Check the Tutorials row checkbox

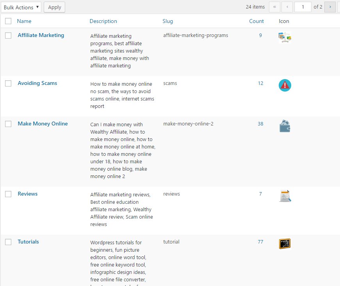(x=8, y=242)
